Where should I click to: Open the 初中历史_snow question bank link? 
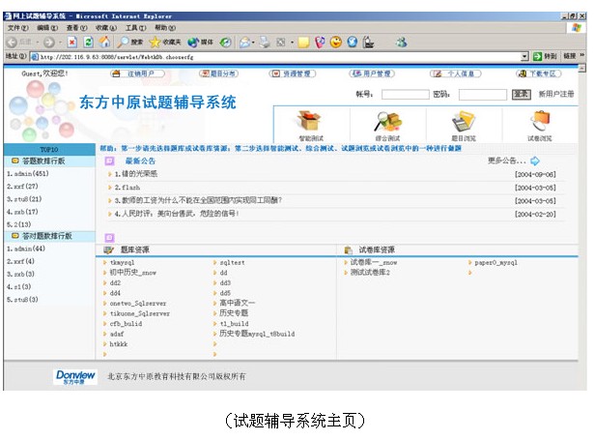point(133,273)
